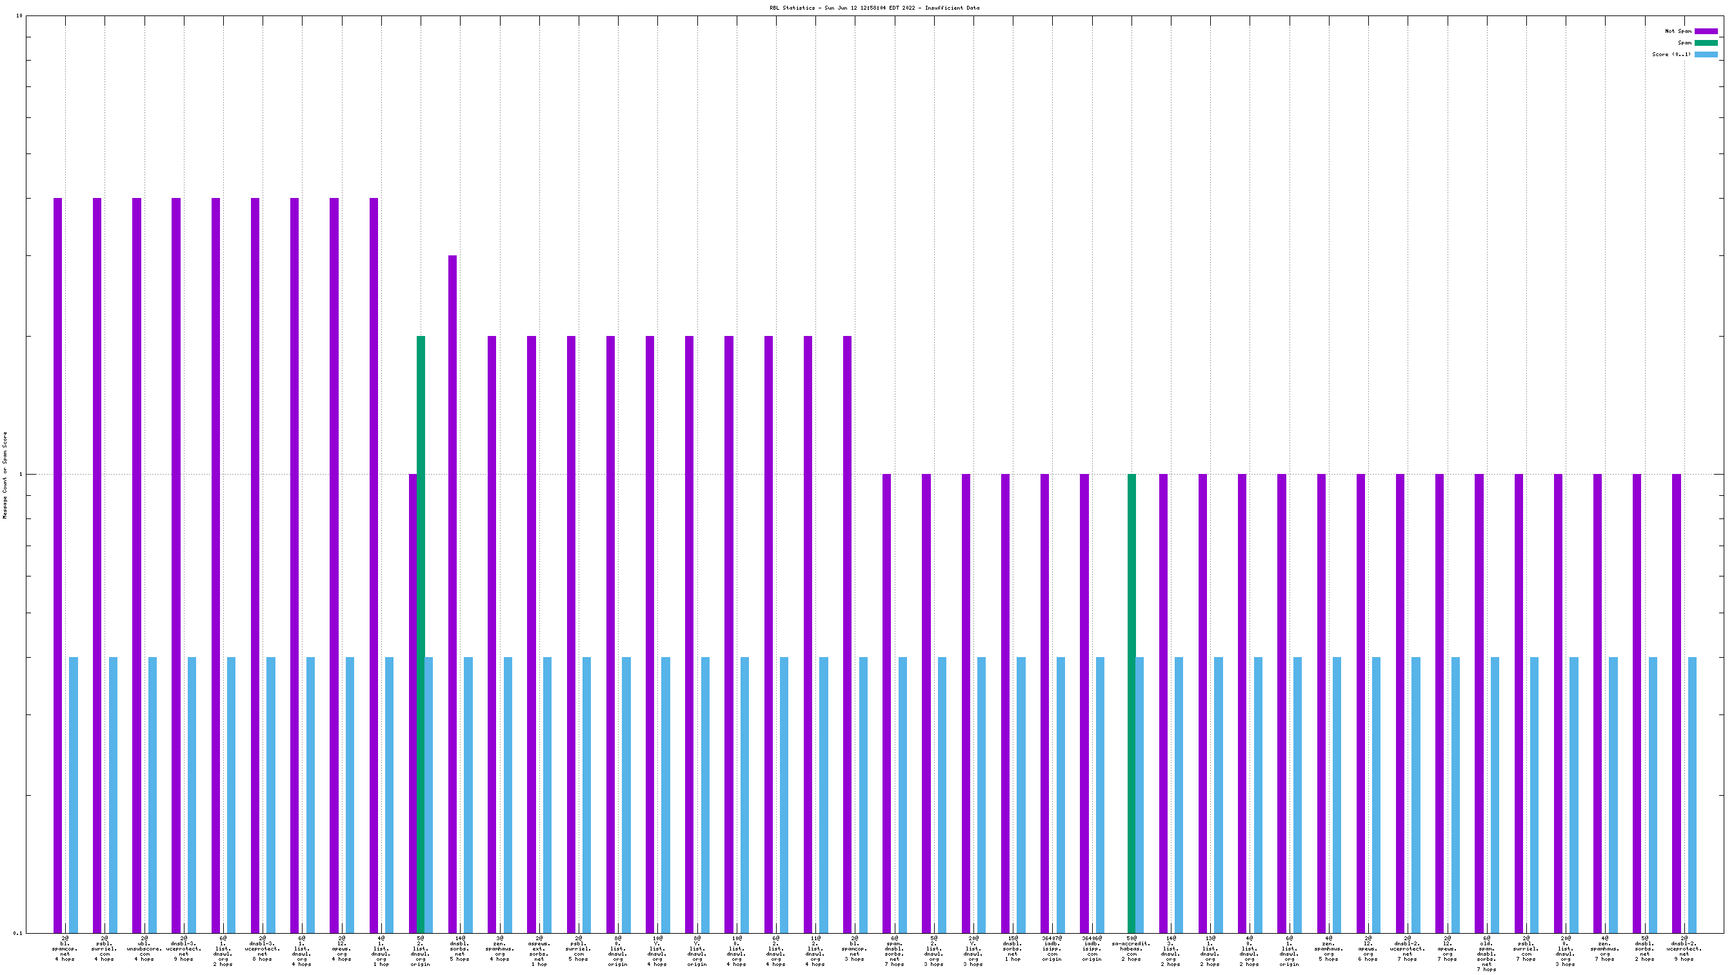Viewport: 1734px width, 975px height.
Task: Click the sa-accredit.habeas.com 2 hops label
Action: (1131, 948)
